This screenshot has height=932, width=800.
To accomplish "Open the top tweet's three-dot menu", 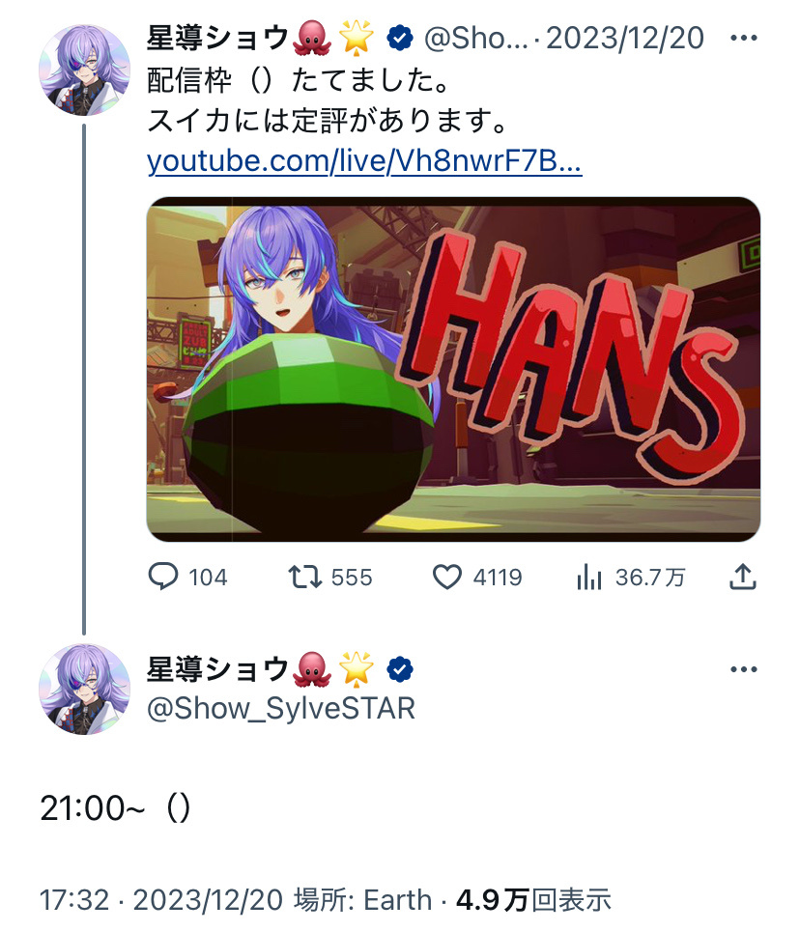I will 744,38.
